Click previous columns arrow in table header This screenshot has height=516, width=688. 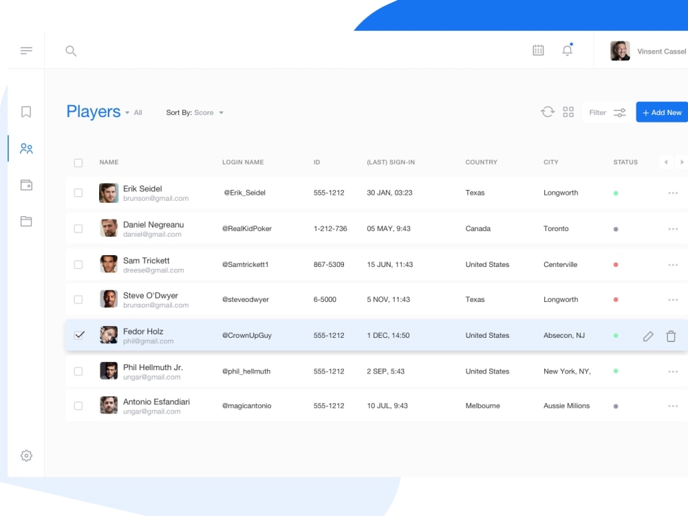pos(665,162)
